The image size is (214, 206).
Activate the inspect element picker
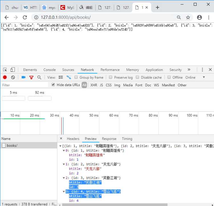pos(5,70)
